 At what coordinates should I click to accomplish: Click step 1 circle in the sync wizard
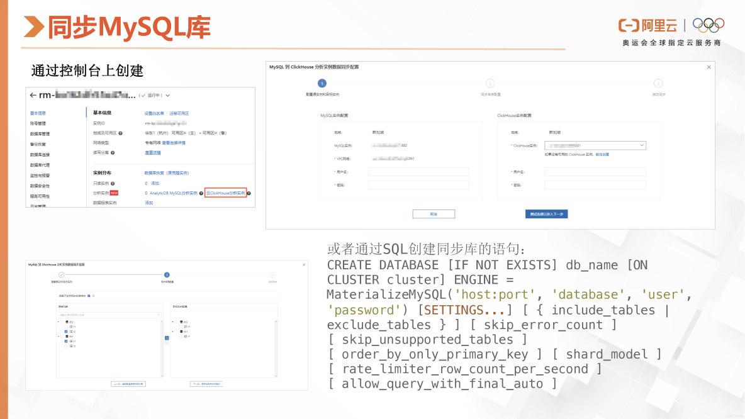pyautogui.click(x=322, y=84)
